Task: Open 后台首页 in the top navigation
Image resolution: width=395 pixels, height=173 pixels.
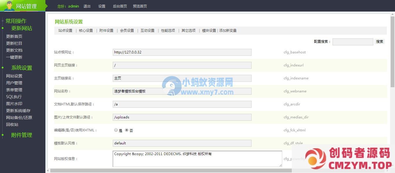Action: click(x=120, y=6)
